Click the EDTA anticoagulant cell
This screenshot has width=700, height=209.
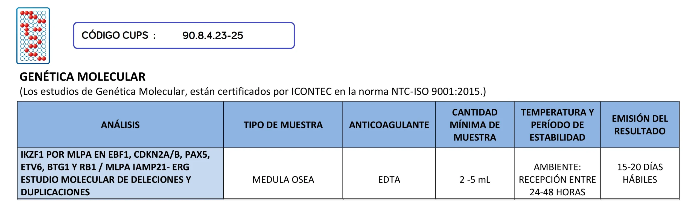[x=389, y=180]
